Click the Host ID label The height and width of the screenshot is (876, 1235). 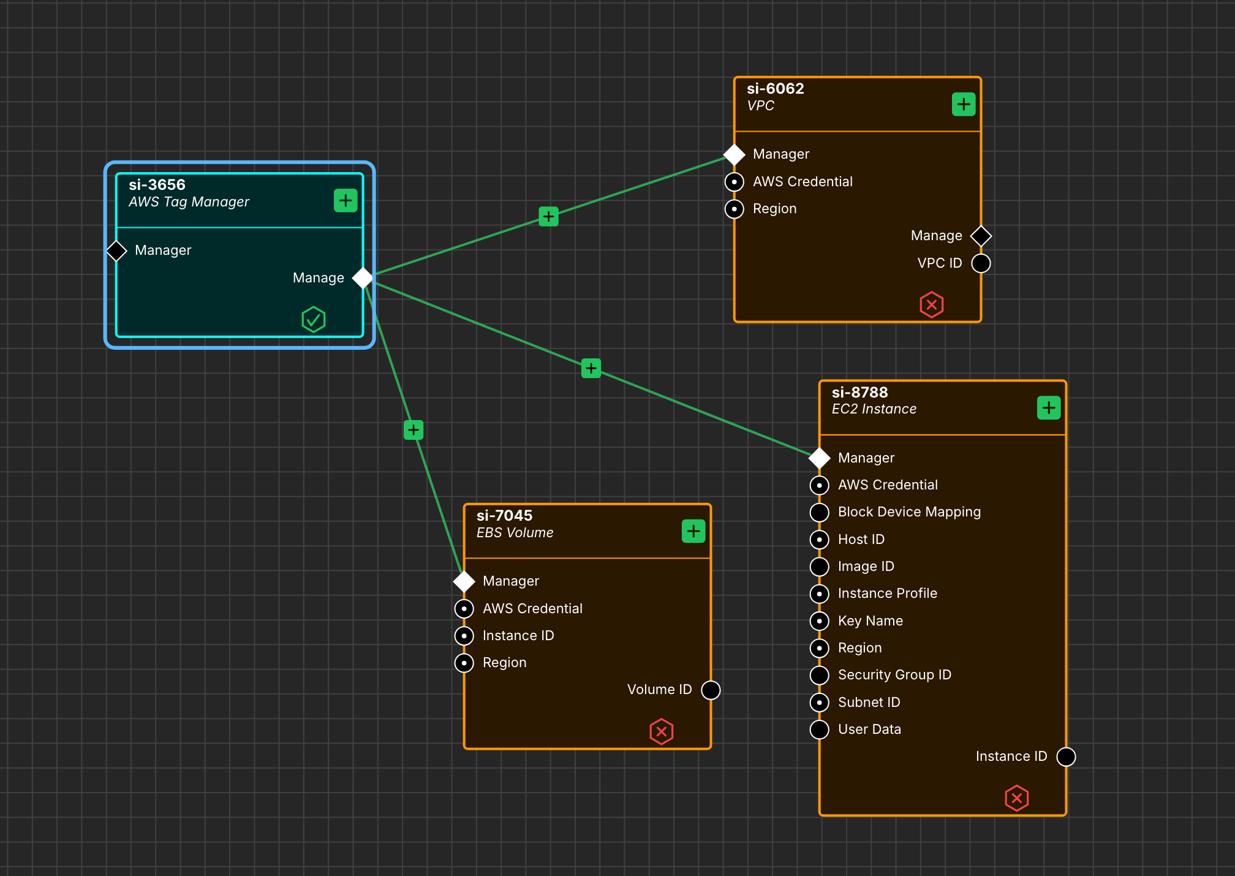(x=861, y=540)
